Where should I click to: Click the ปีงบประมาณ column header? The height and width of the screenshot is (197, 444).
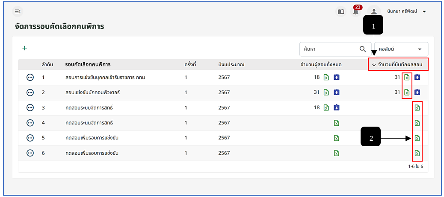click(231, 65)
